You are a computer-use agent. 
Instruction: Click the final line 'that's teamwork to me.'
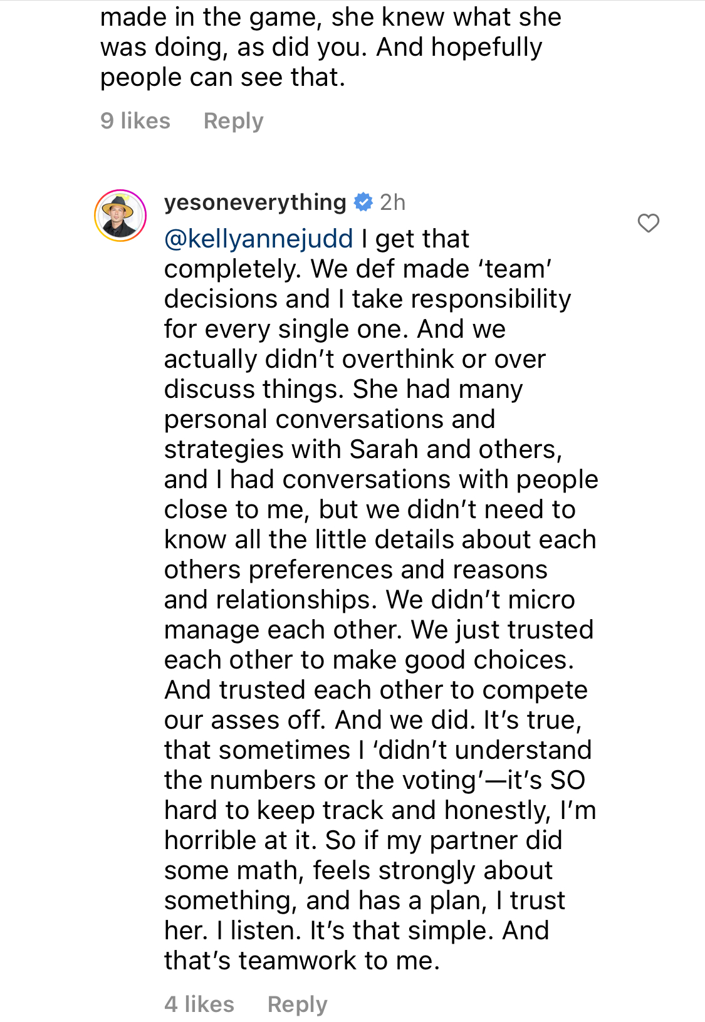[302, 960]
